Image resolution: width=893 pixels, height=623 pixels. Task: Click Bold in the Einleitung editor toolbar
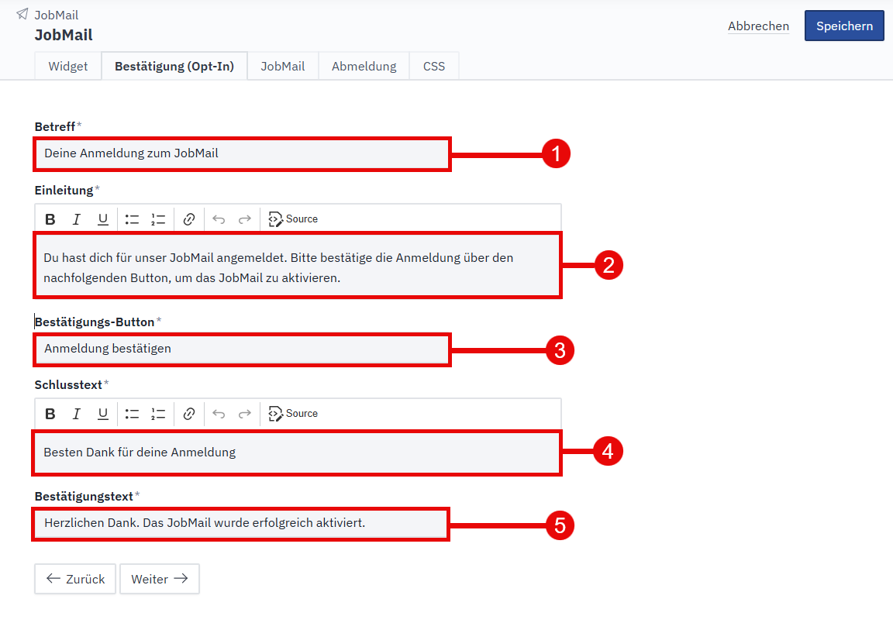[50, 219]
